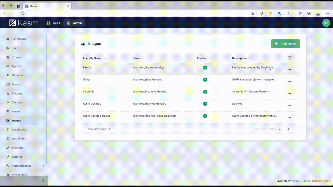Click the Developers branch icon
333x187 pixels.
(x=8, y=130)
